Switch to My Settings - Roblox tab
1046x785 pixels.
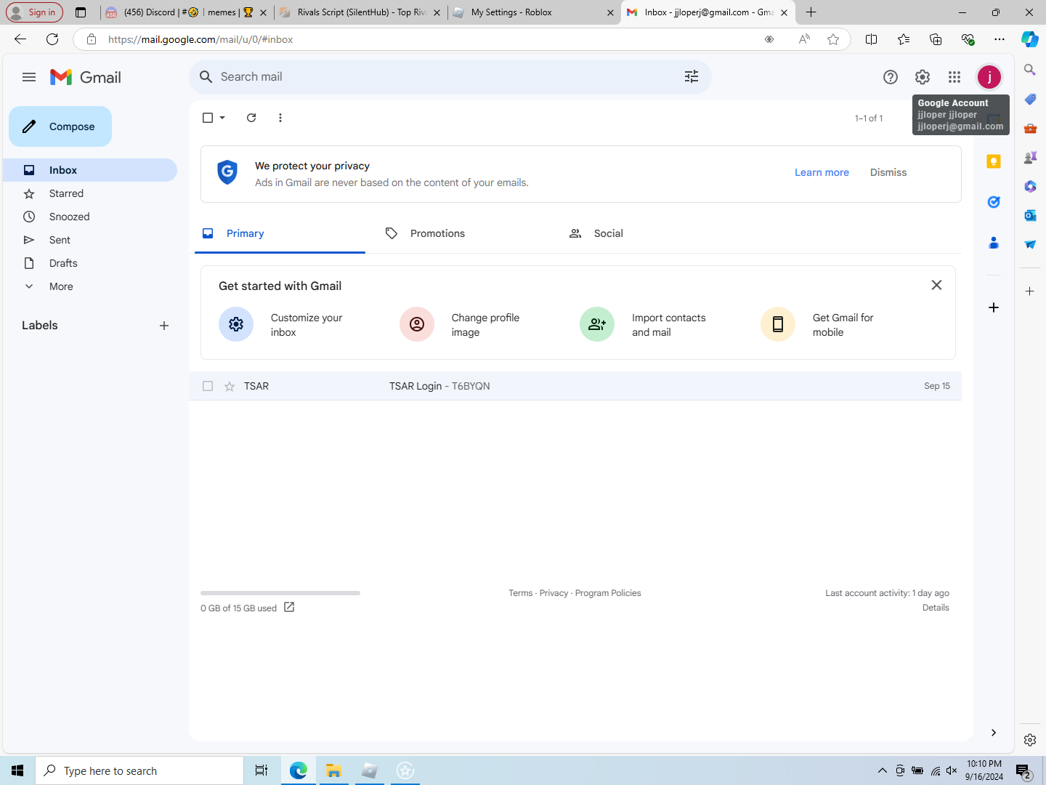pyautogui.click(x=534, y=12)
